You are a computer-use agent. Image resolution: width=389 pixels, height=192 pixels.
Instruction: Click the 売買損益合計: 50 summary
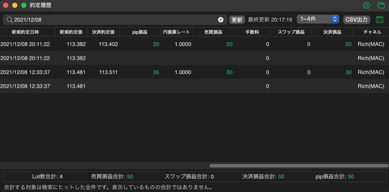(x=112, y=177)
